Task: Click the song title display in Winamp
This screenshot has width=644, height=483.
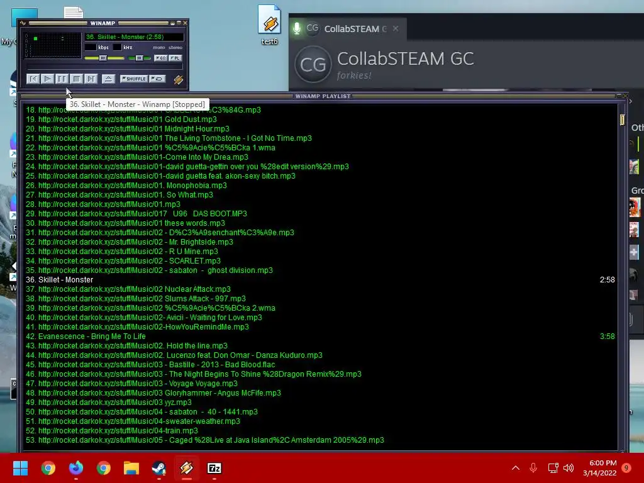Action: [x=134, y=36]
